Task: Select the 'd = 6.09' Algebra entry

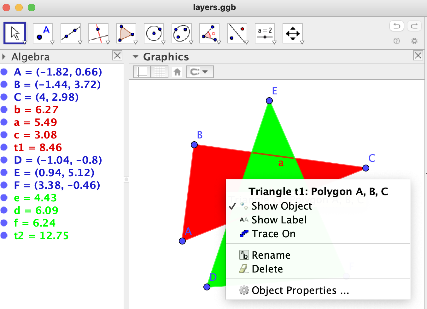Action: click(x=36, y=210)
